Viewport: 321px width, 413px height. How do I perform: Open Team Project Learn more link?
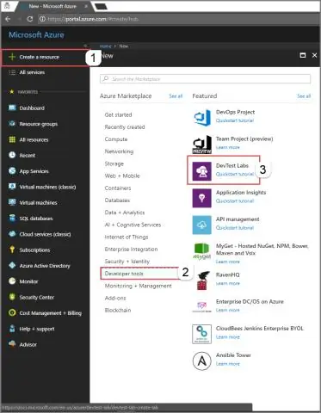228,147
